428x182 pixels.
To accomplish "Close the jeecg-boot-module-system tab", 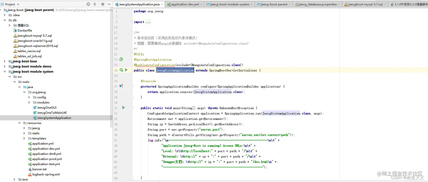I will (x=252, y=4).
